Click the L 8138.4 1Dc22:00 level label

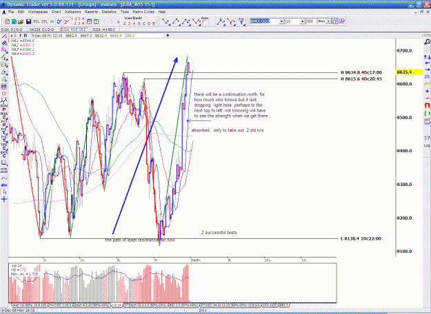(361, 238)
